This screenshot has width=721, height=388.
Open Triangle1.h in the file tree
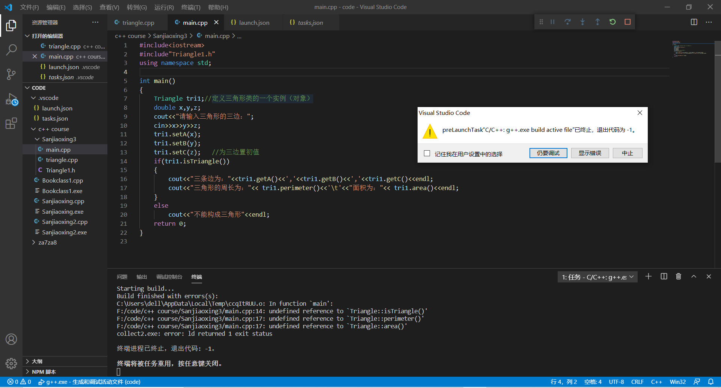click(x=65, y=170)
